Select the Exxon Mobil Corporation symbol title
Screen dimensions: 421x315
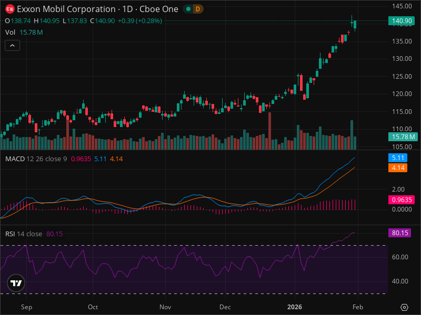pyautogui.click(x=66, y=9)
